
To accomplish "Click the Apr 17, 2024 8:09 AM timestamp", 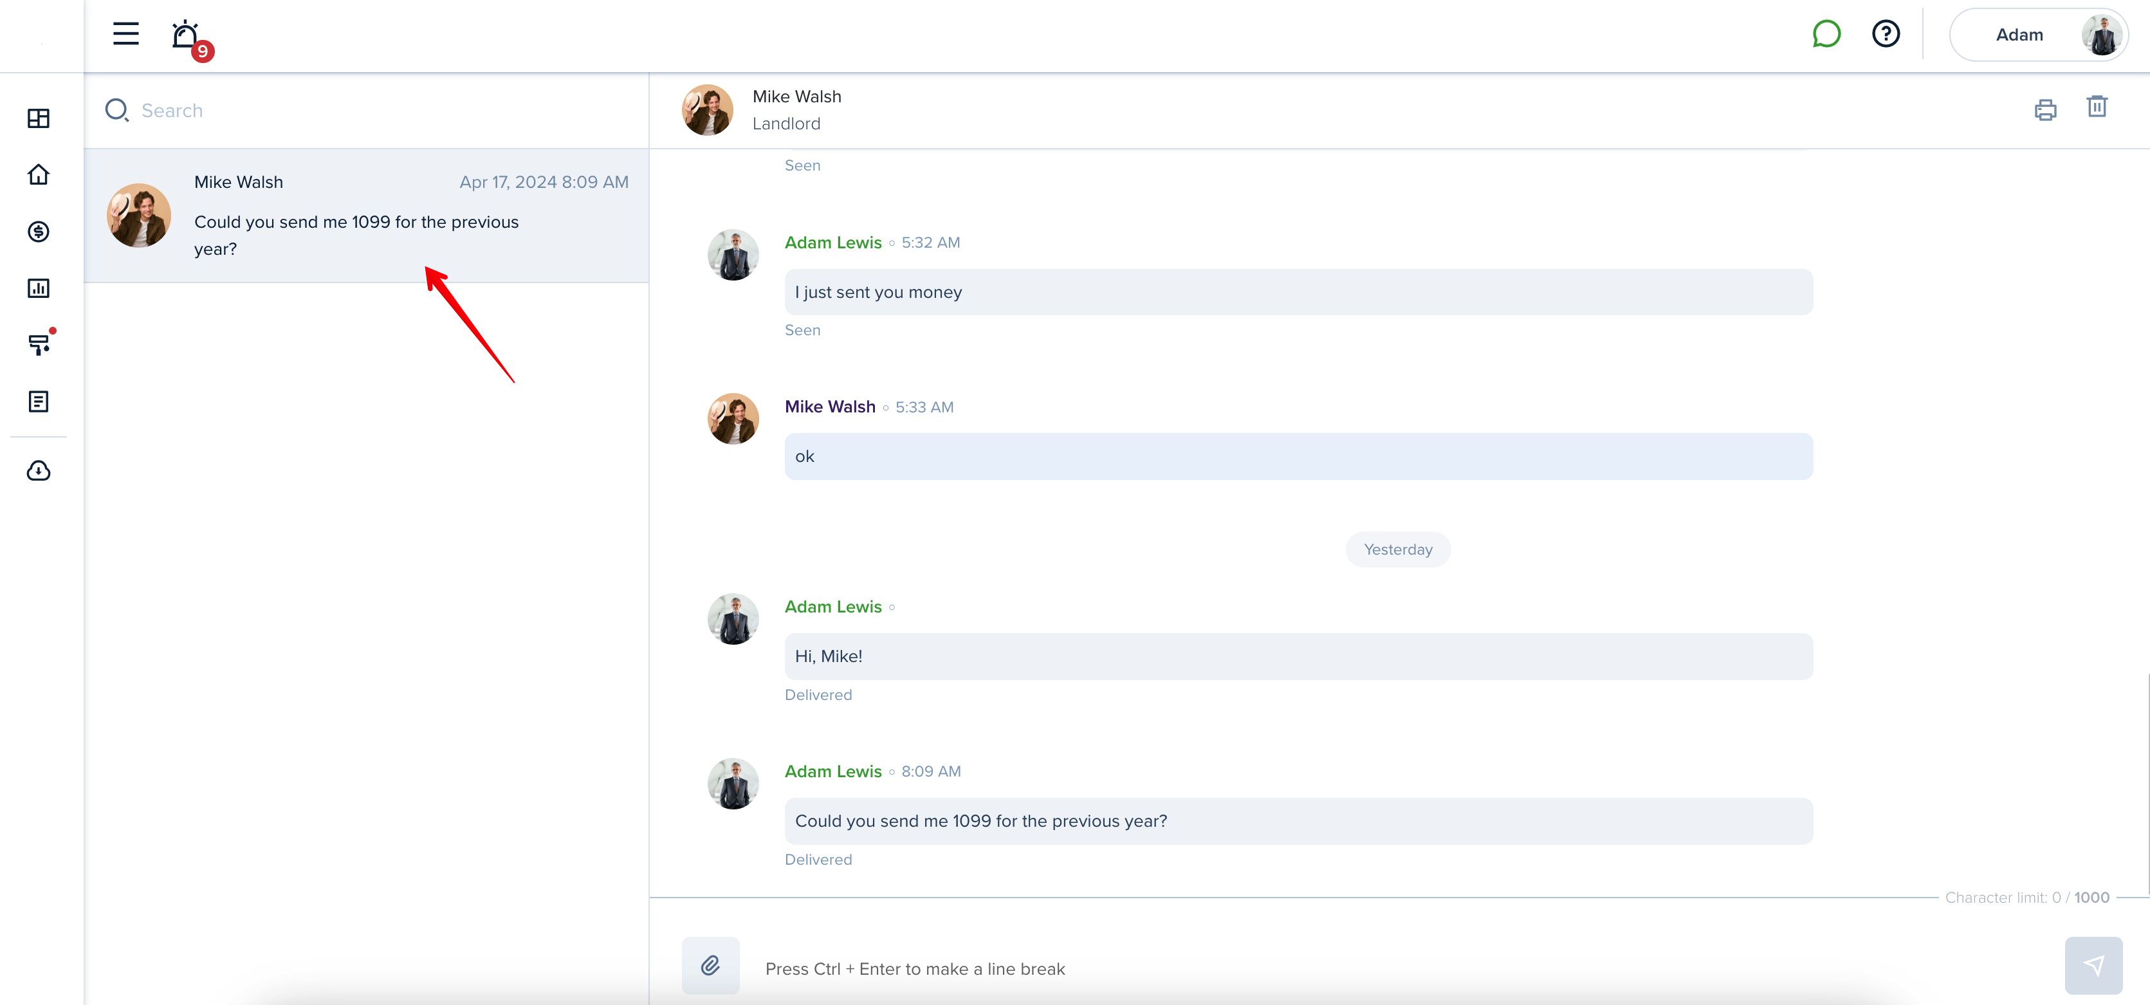I will 544,182.
